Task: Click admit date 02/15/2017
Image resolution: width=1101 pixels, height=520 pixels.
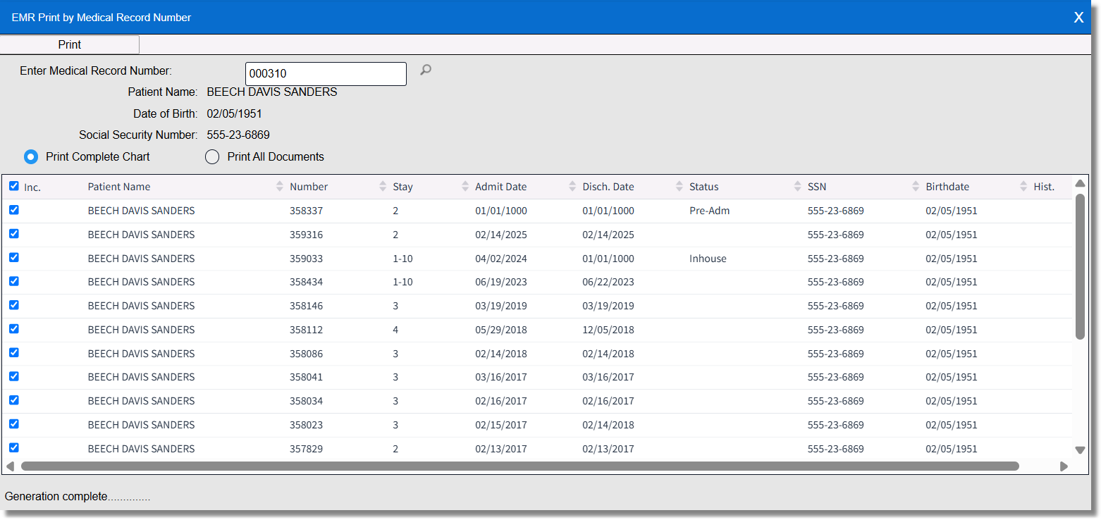Action: [501, 425]
